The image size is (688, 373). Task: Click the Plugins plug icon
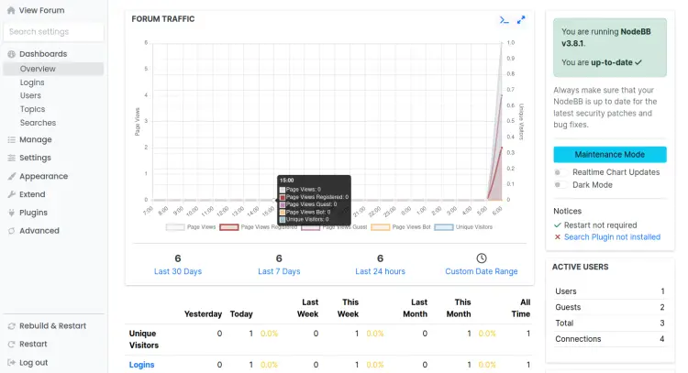[x=11, y=213]
